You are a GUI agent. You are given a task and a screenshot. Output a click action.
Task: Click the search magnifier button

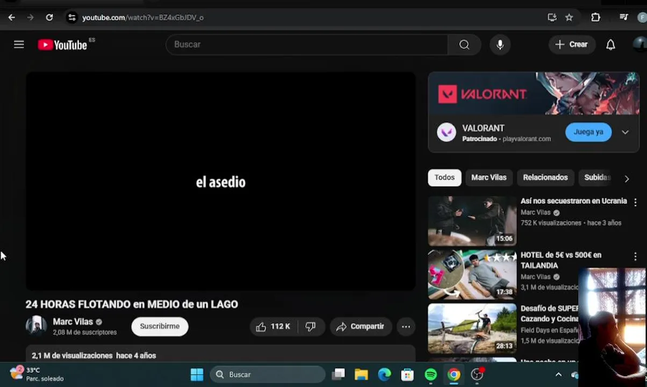click(464, 45)
